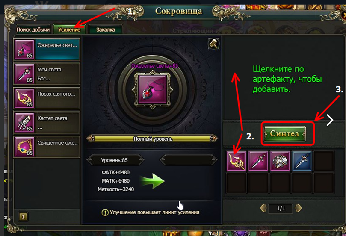The image size is (346, 236).
Task: Add the blue sword artifact from inventory
Action: [302, 161]
